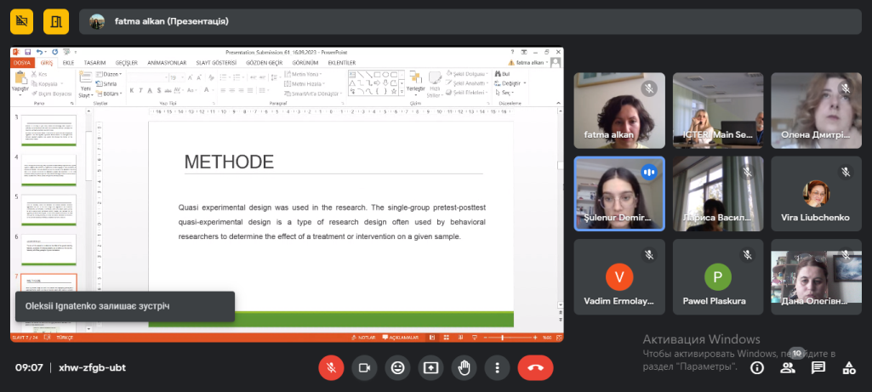The height and width of the screenshot is (392, 872).
Task: Open the Değiştir replace dropdown
Action: tap(510, 83)
